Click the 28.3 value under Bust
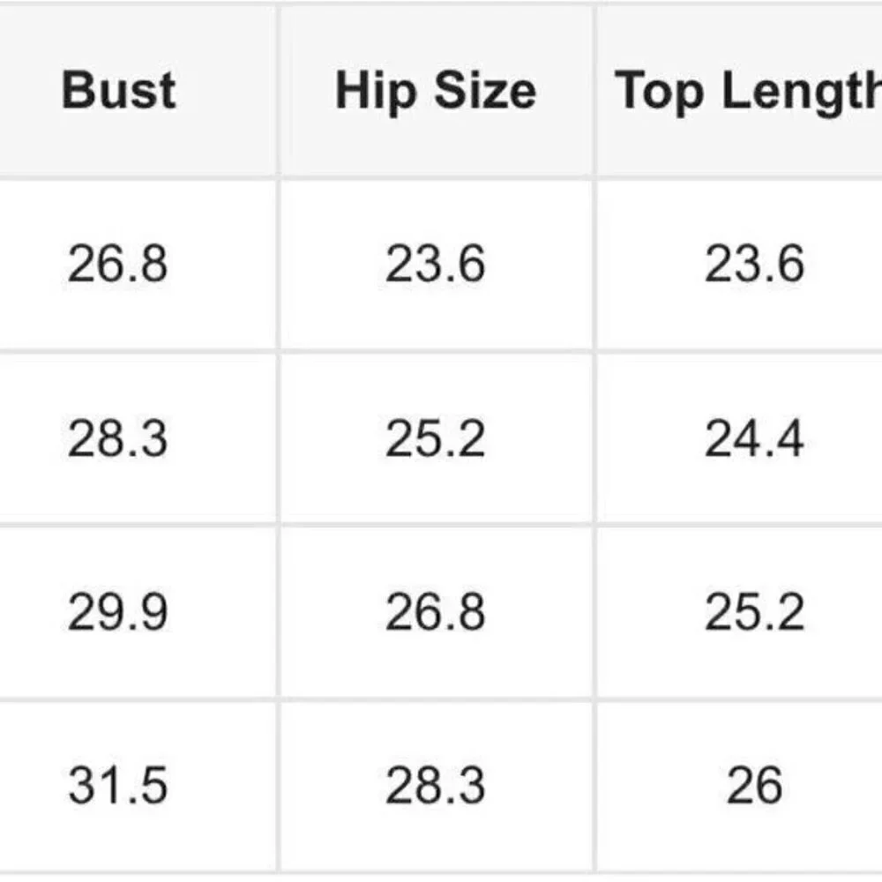Image resolution: width=882 pixels, height=882 pixels. pyautogui.click(x=117, y=438)
